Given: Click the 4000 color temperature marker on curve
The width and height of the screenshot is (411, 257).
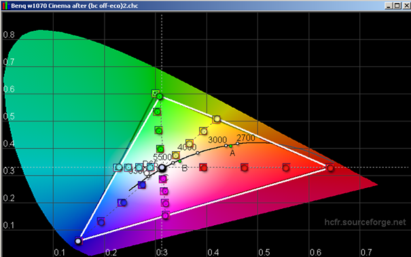Looking at the screenshot, I should tap(198, 153).
